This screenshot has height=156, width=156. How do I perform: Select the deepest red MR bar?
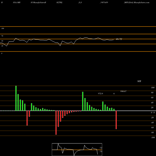coord(56,123)
